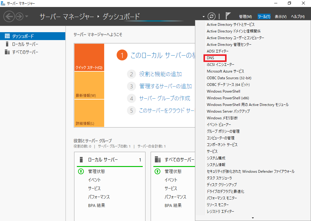Open Microsoft Azure サービス menu item
The image size is (311, 221).
[x=225, y=71]
